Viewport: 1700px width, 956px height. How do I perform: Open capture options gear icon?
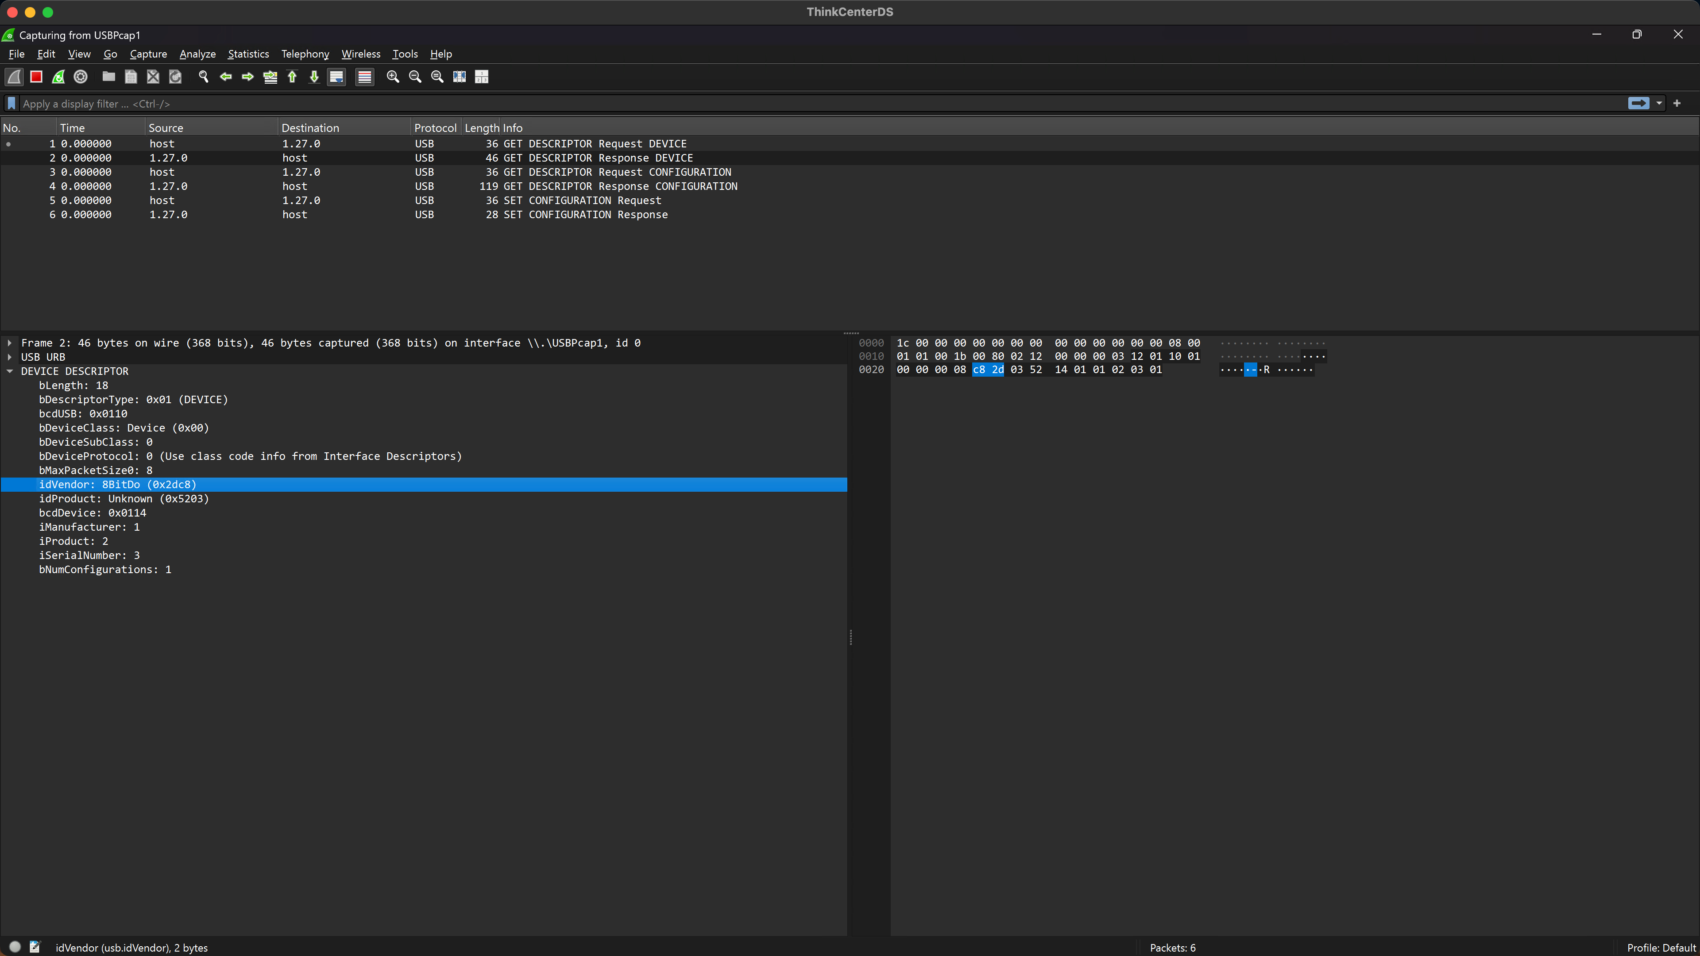pyautogui.click(x=81, y=77)
